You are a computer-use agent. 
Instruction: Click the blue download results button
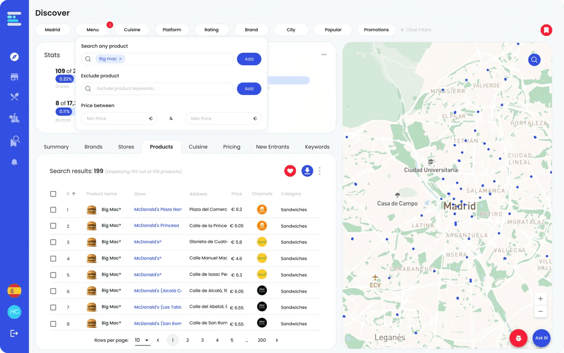(x=307, y=171)
